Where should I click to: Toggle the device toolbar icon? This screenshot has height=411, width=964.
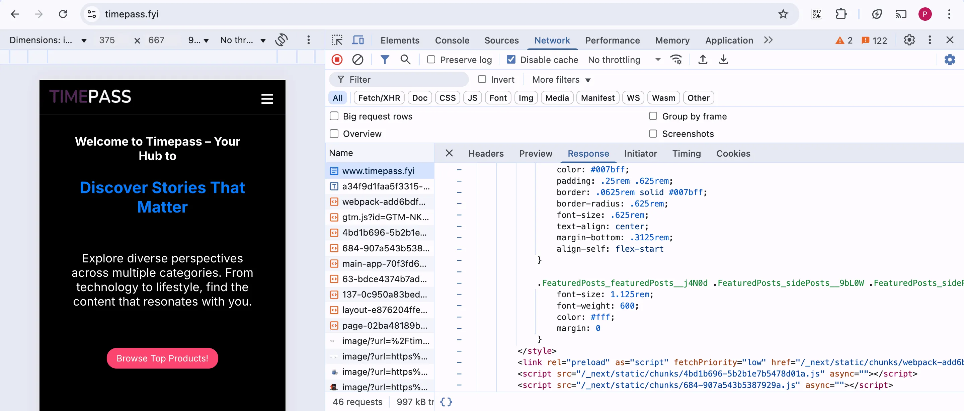coord(358,40)
